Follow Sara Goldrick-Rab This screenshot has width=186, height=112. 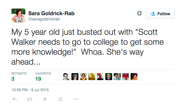160,14
